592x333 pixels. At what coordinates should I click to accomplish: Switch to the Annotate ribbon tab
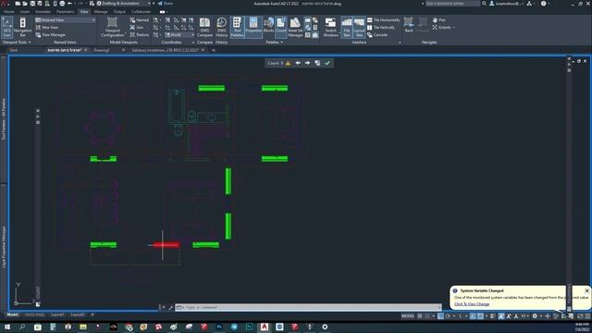click(x=43, y=12)
